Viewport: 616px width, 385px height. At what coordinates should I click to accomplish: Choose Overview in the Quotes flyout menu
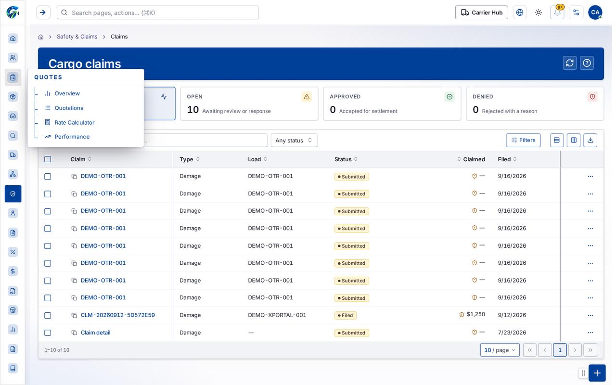67,93
